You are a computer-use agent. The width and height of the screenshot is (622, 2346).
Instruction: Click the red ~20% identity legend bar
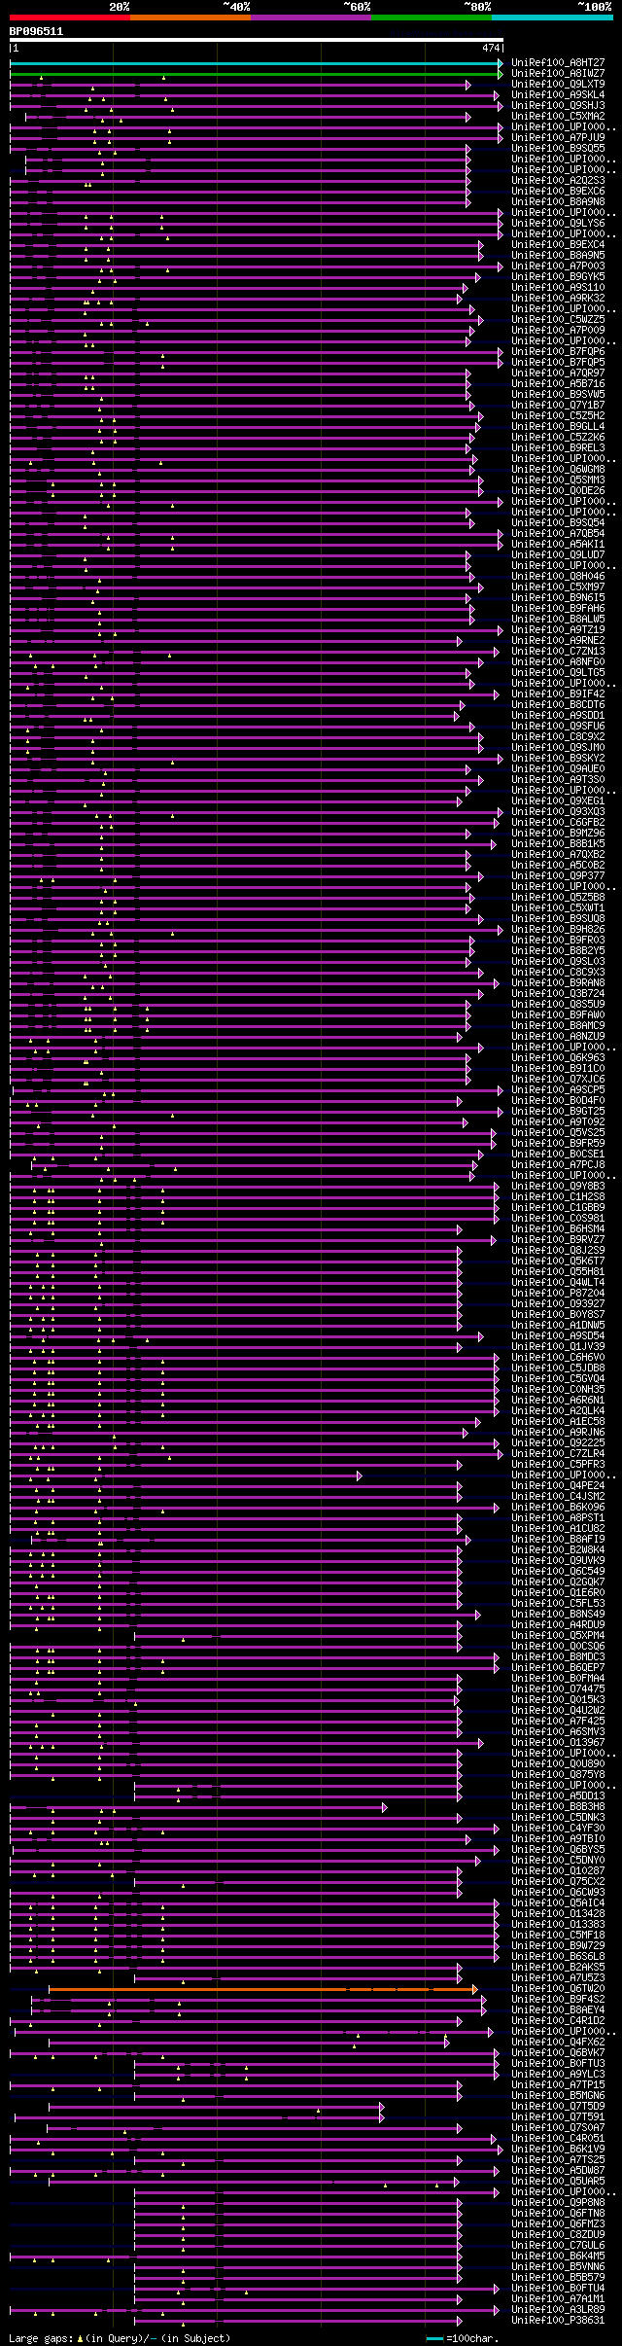click(69, 18)
